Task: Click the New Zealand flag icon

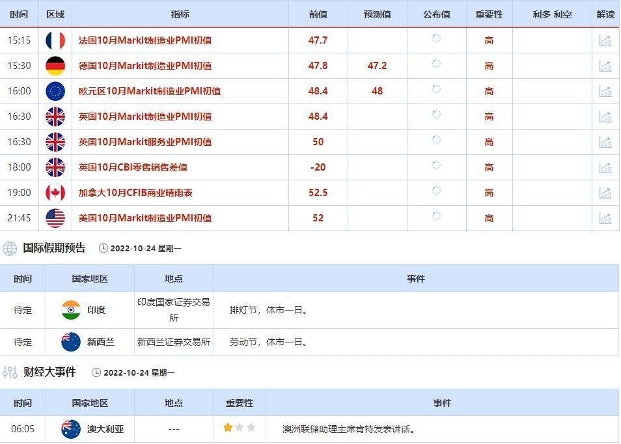Action: click(70, 342)
